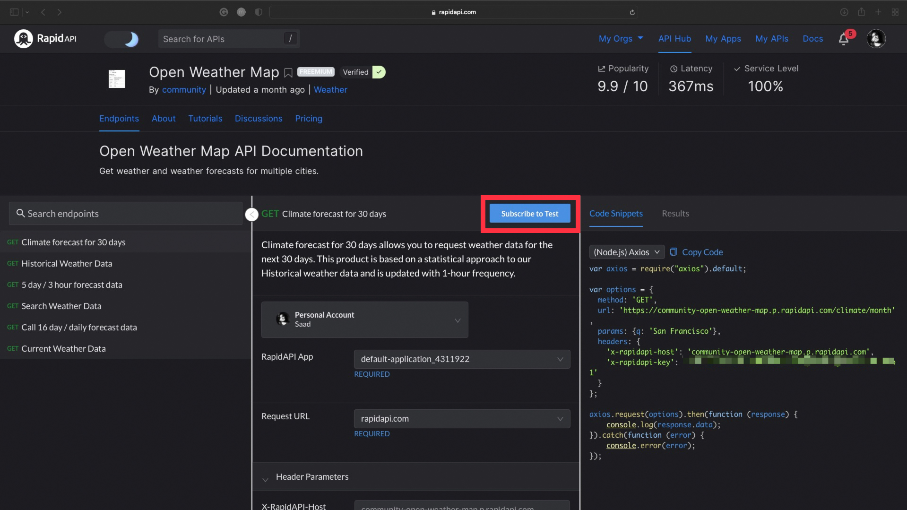The width and height of the screenshot is (907, 510).
Task: Open Docs link
Action: (812, 39)
